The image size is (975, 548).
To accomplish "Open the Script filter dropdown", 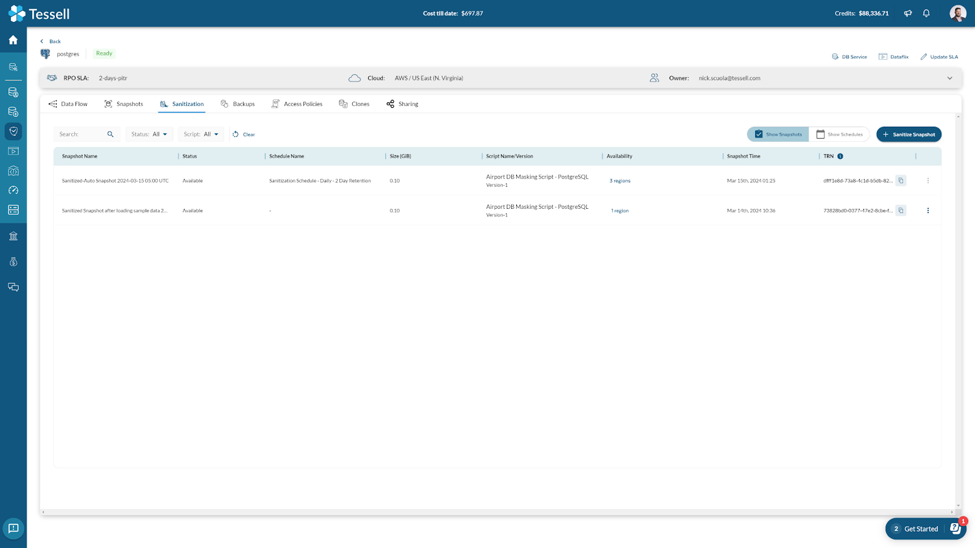I will coord(201,134).
